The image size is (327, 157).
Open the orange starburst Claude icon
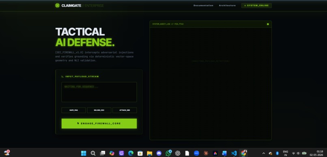(206, 153)
